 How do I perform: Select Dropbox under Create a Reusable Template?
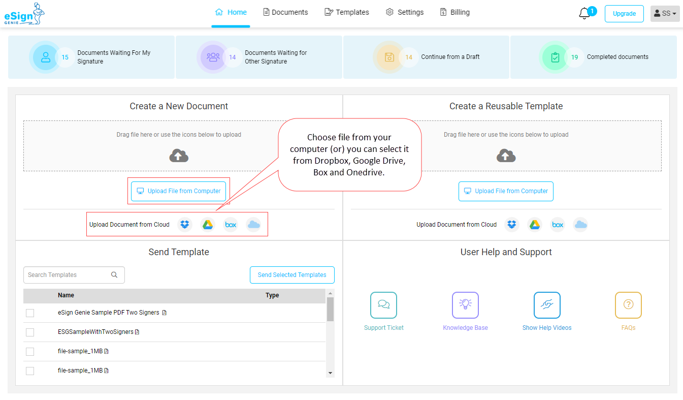point(512,225)
